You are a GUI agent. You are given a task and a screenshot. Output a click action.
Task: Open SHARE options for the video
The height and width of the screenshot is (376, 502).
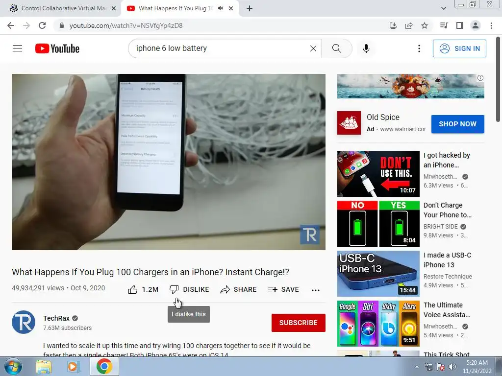pyautogui.click(x=239, y=289)
